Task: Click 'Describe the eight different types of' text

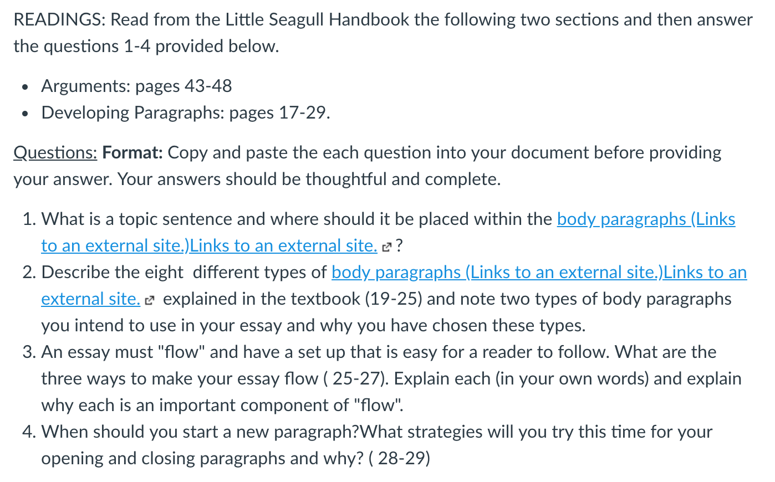Action: click(184, 272)
